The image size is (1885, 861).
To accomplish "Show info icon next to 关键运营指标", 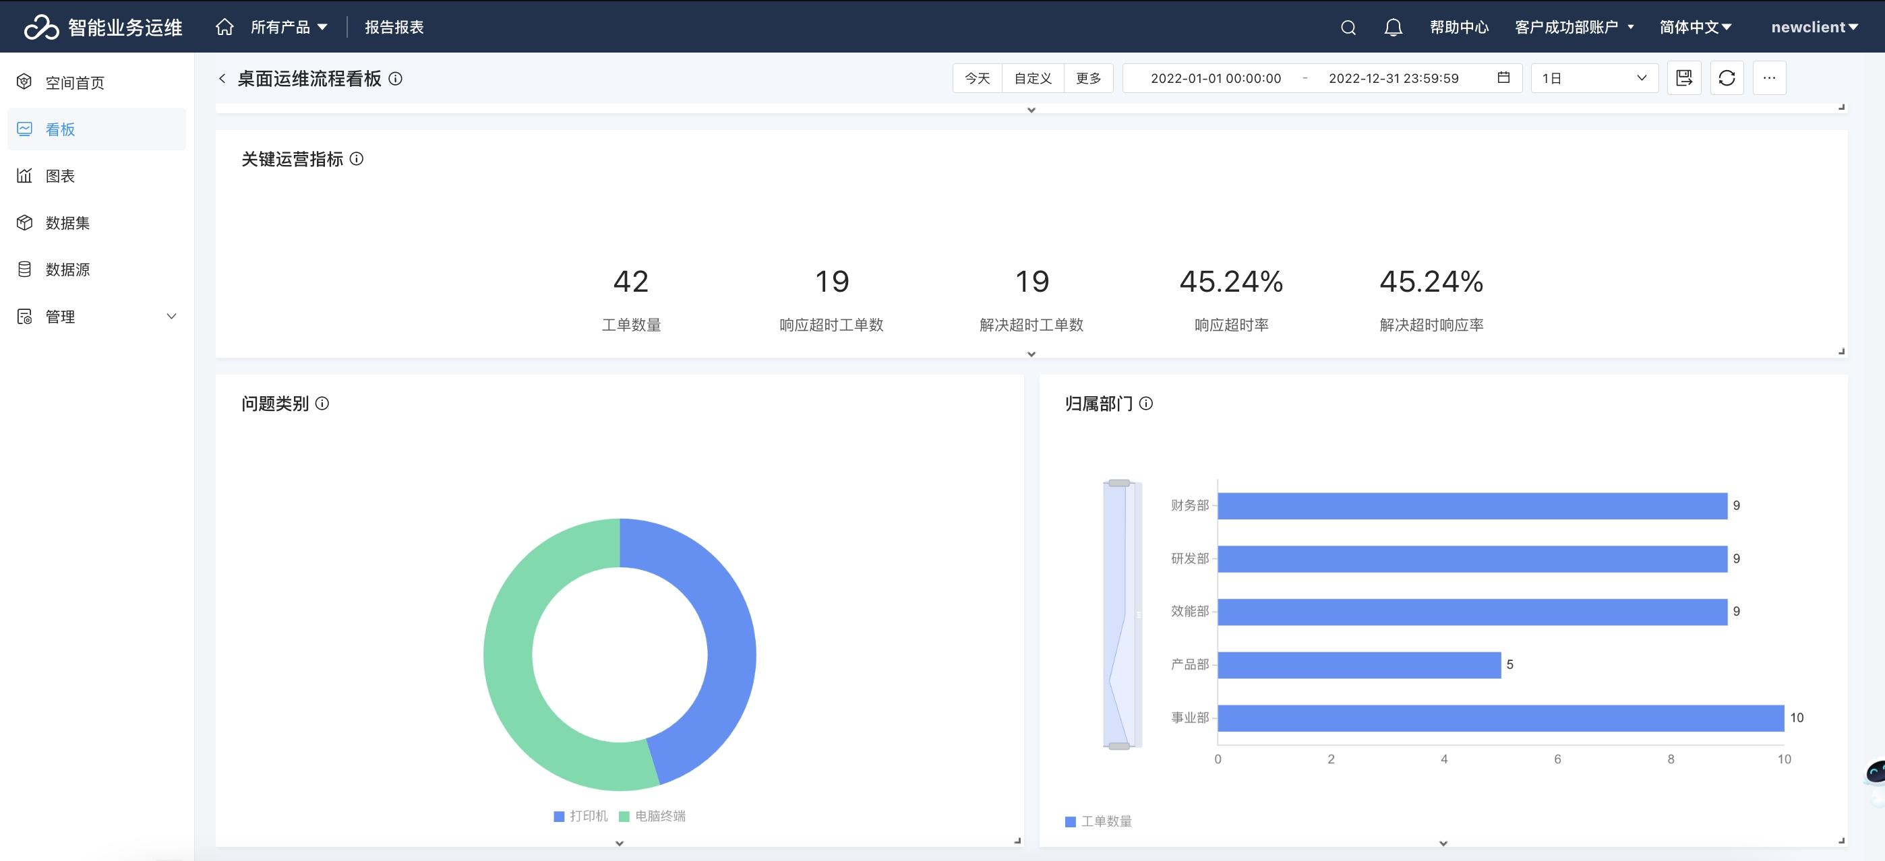I will coord(357,159).
